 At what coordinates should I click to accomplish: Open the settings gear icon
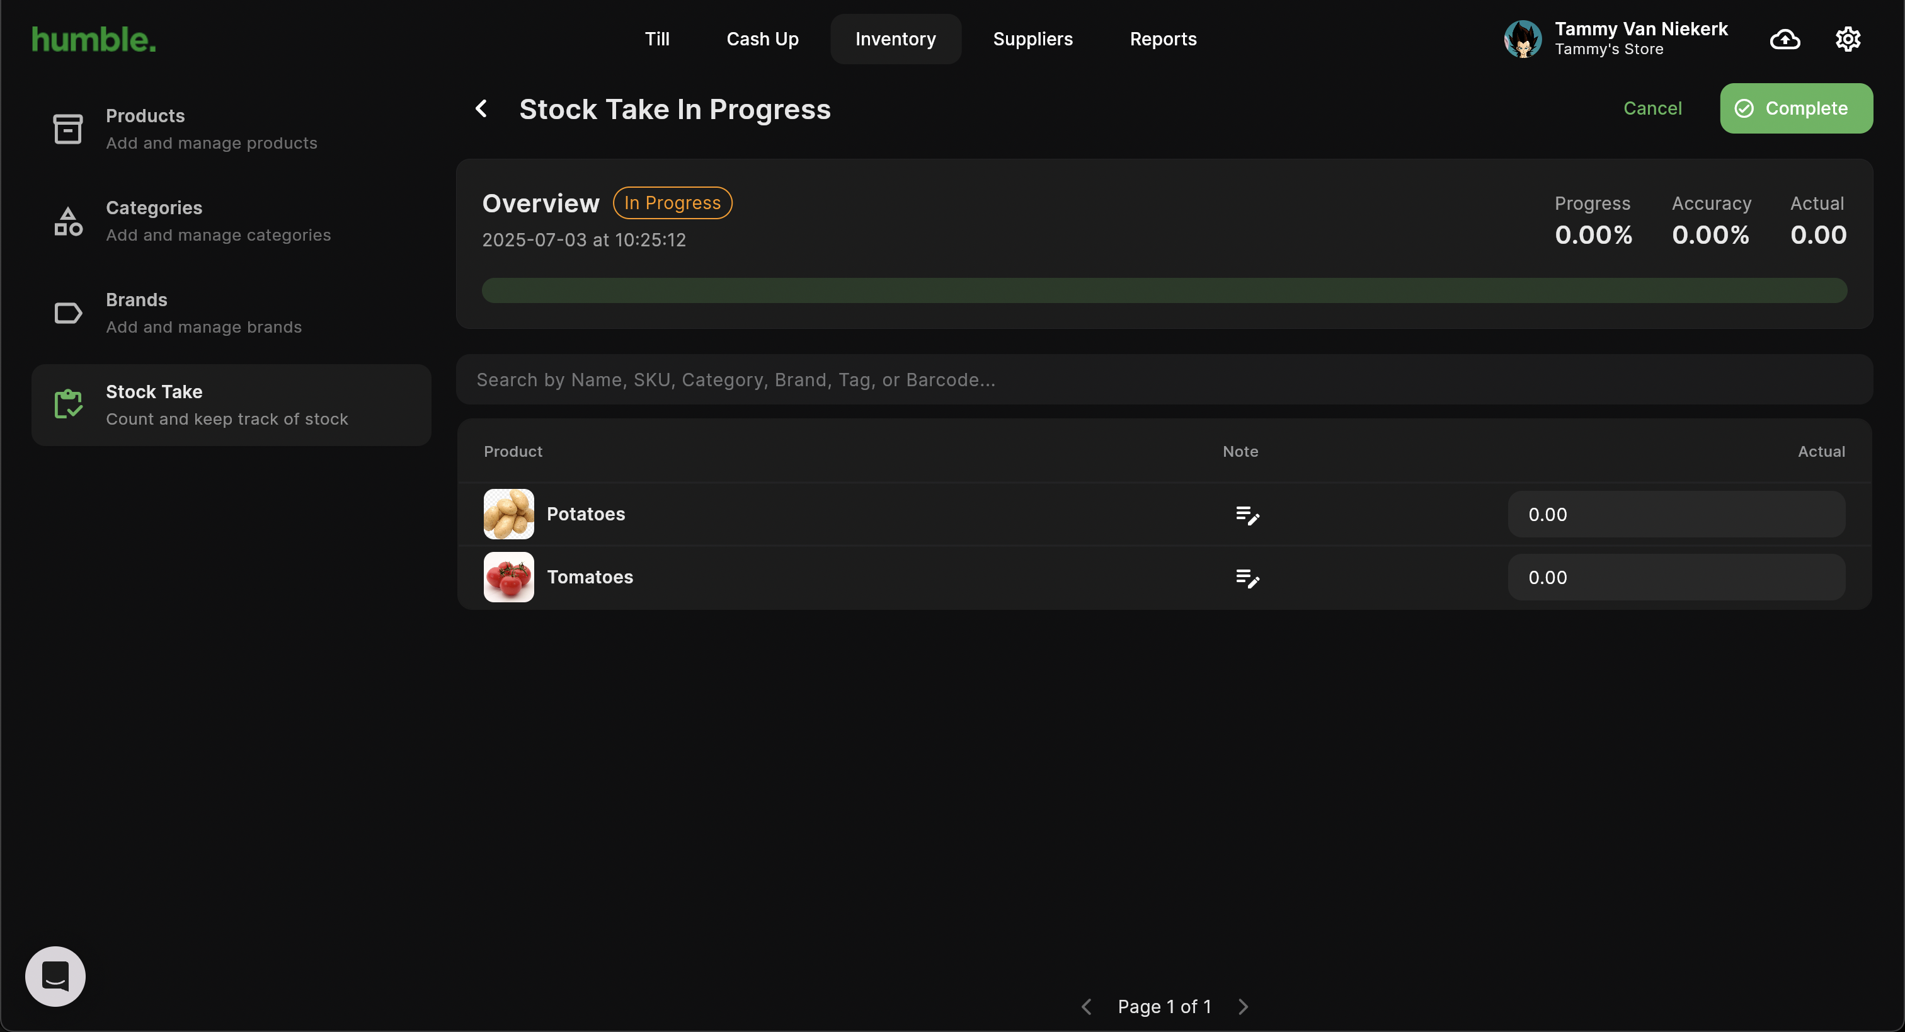coord(1848,39)
